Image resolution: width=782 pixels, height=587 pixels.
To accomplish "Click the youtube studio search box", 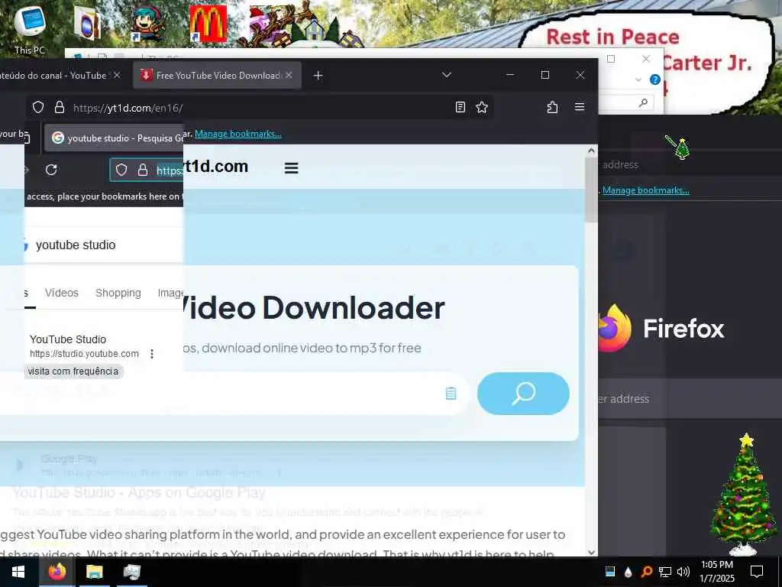I will pos(104,245).
